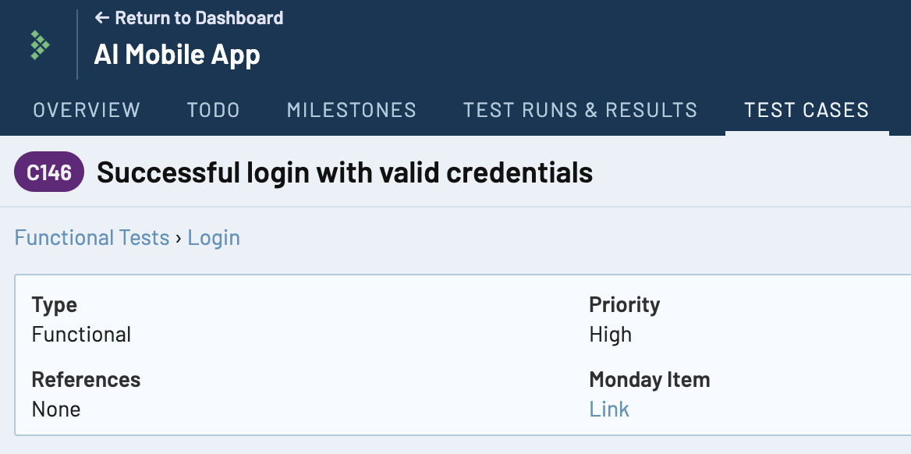Screen dimensions: 911x454
Task: Navigate to Login section breadcrumb
Action: click(x=214, y=238)
